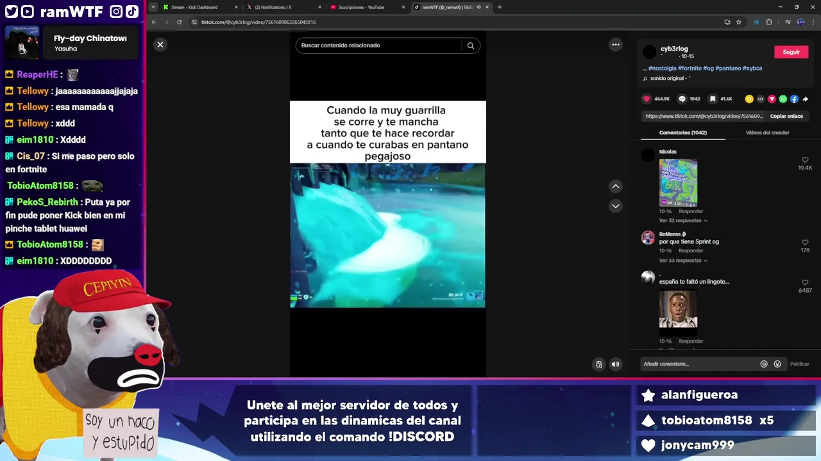
Task: Share the video to WhatsApp
Action: point(783,99)
